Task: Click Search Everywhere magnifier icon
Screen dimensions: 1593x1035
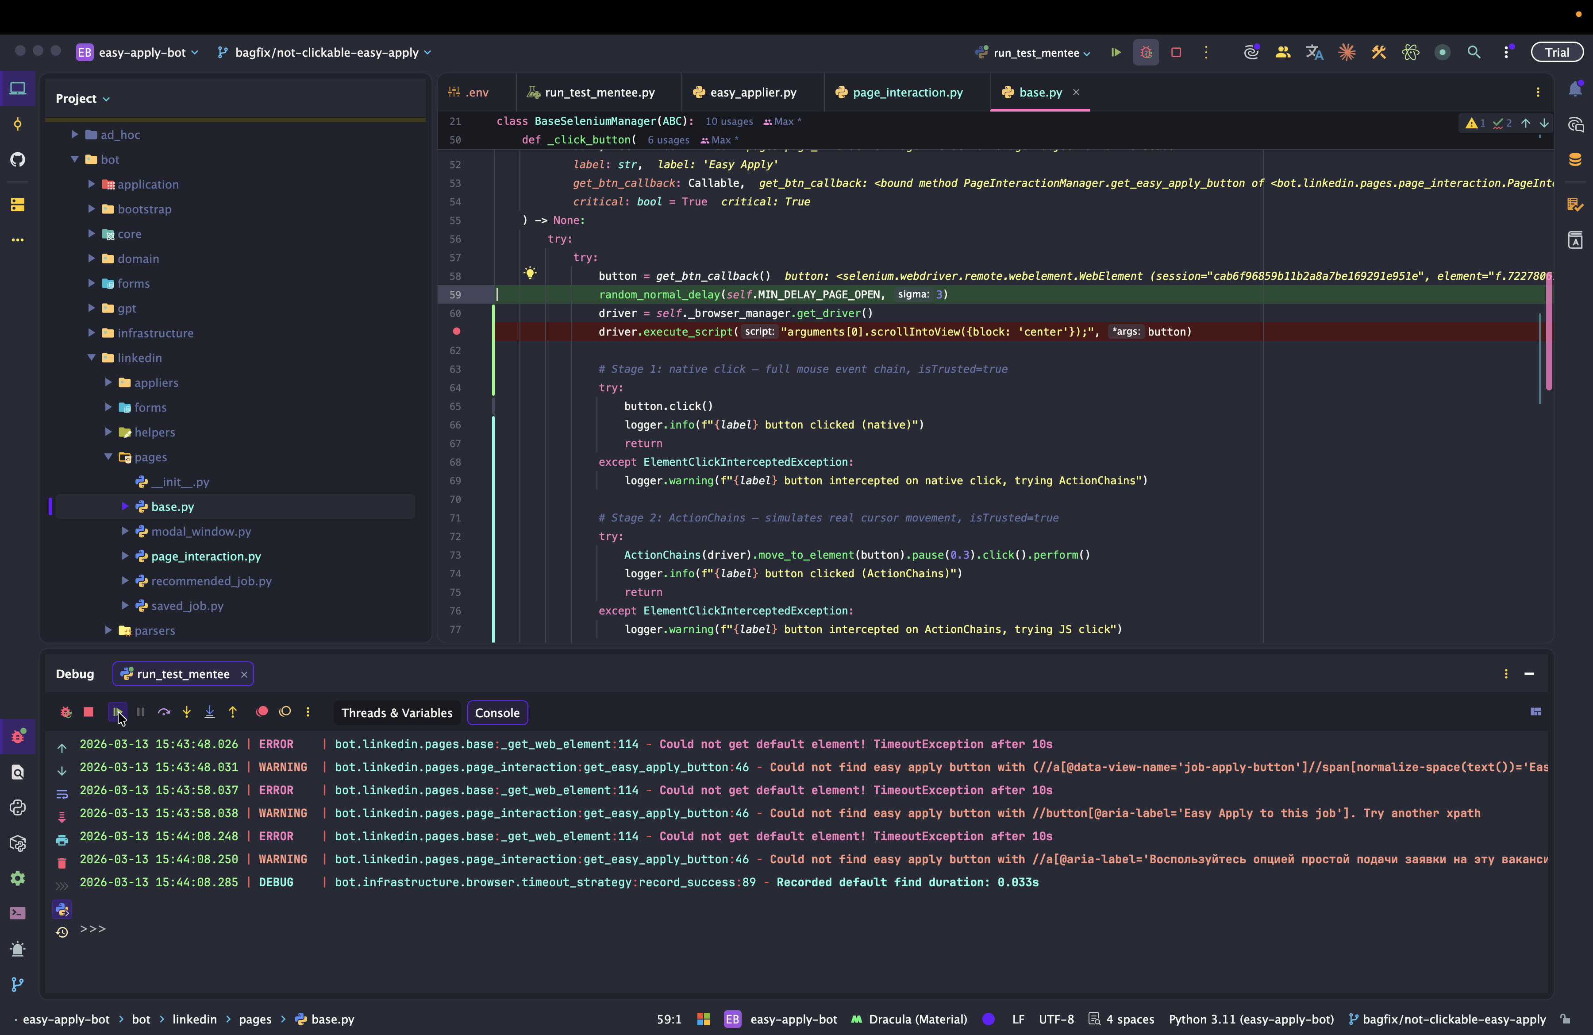Action: [x=1474, y=52]
